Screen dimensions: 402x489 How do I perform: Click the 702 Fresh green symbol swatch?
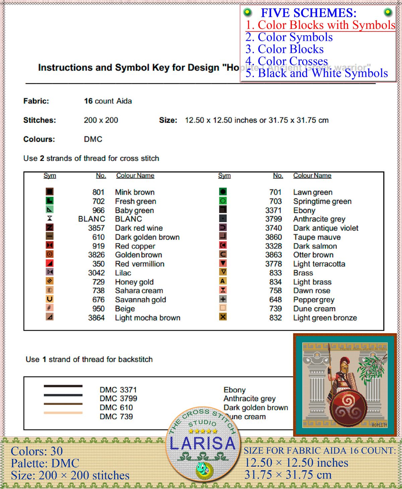[50, 201]
